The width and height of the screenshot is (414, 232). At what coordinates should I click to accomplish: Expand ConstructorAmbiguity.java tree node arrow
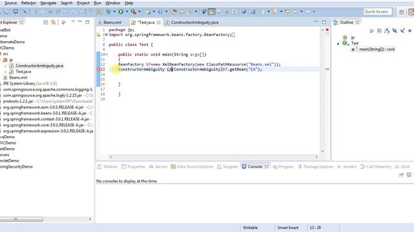click(x=6, y=66)
